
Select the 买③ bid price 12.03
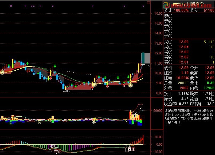coord(184,52)
